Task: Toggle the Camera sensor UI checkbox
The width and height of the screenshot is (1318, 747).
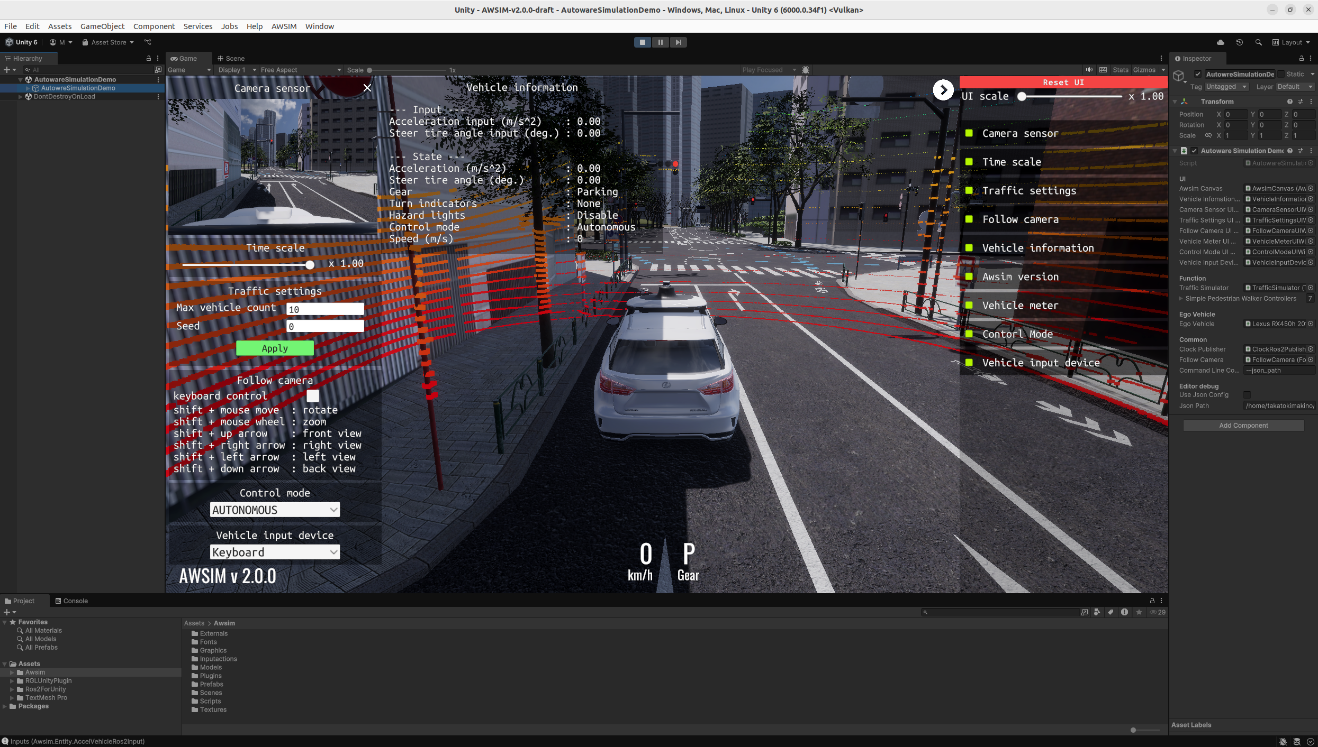Action: 969,133
